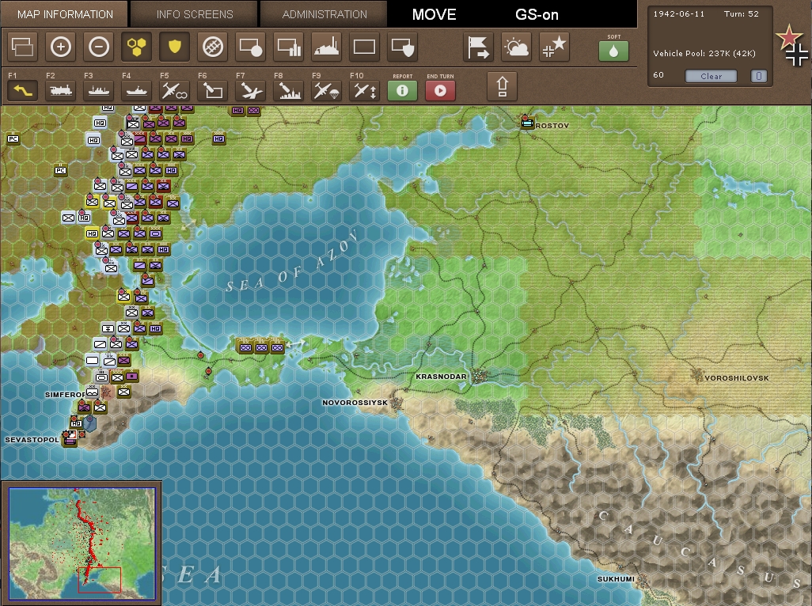This screenshot has width=812, height=606.
Task: Zoom out with the minus icon
Action: 98,47
